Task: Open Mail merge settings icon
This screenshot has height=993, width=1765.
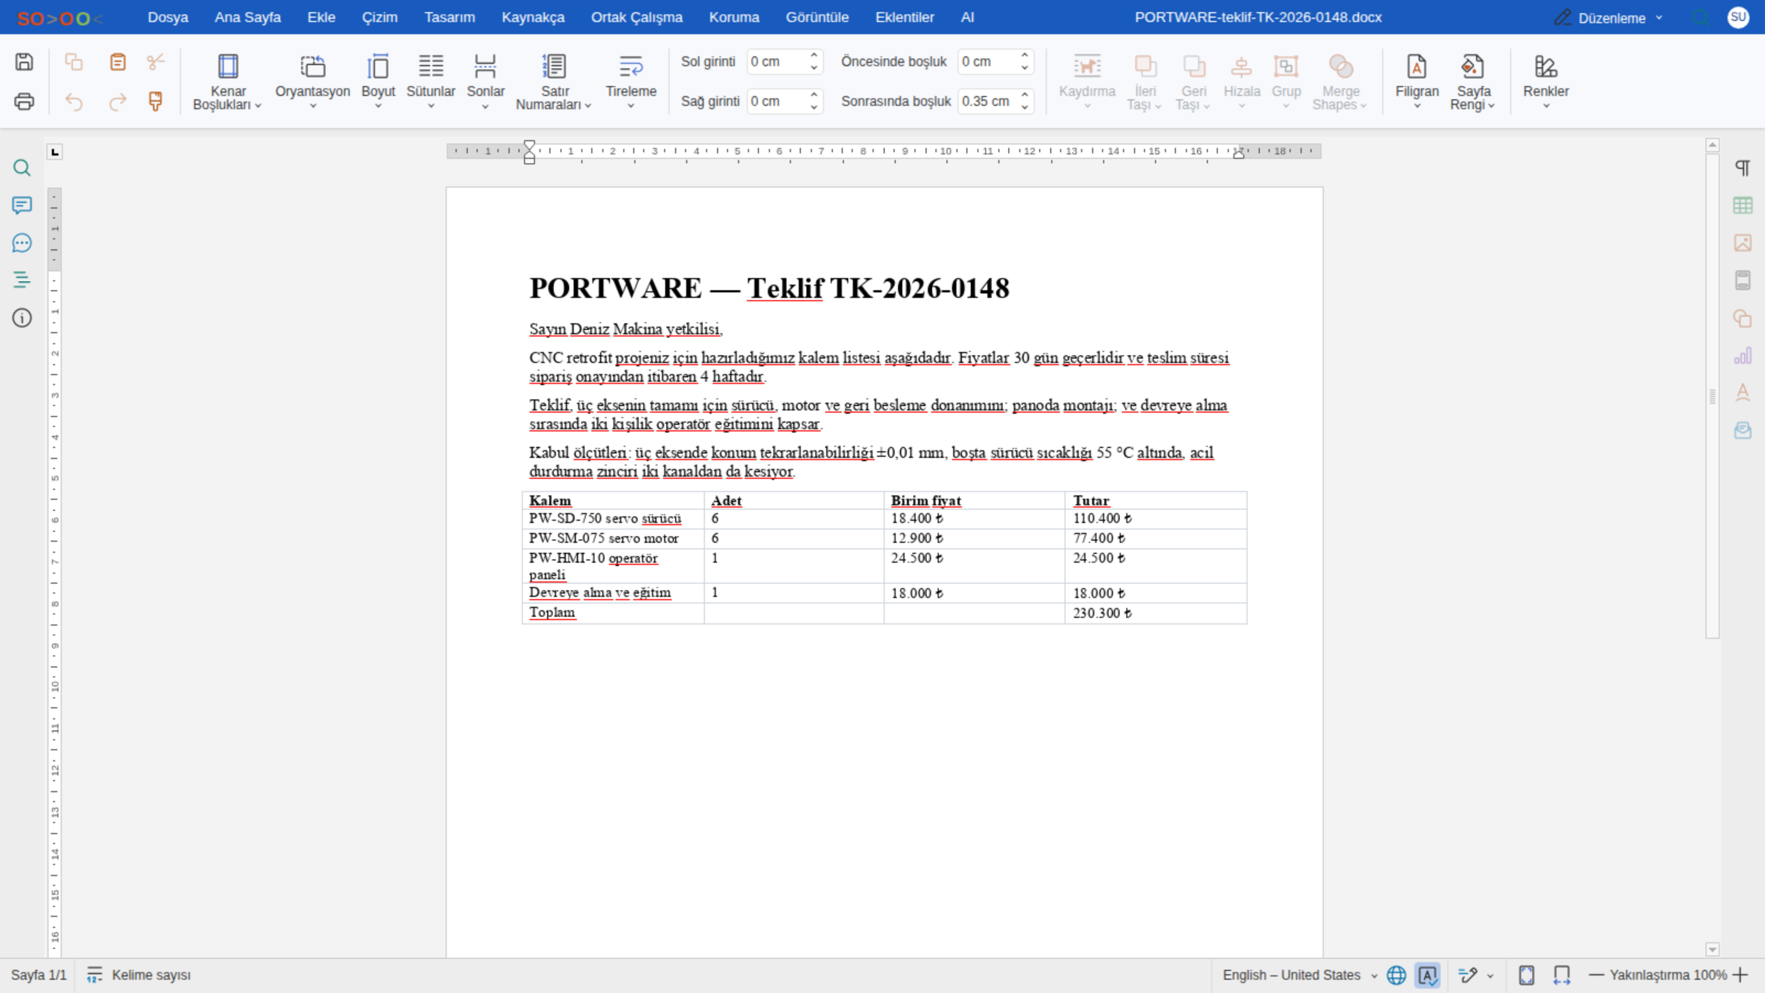Action: (x=1742, y=430)
